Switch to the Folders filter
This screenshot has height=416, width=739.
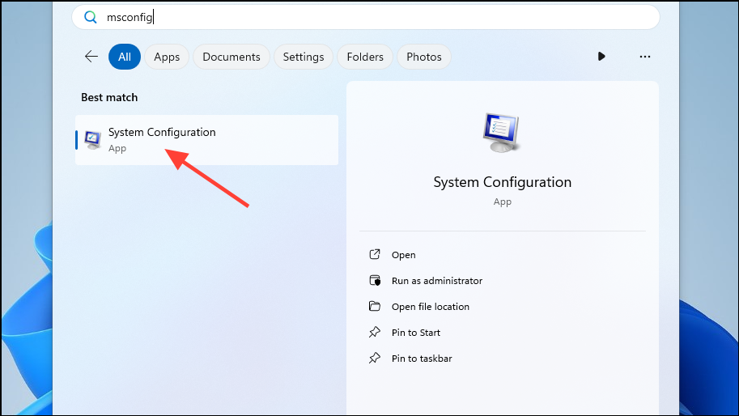[365, 57]
